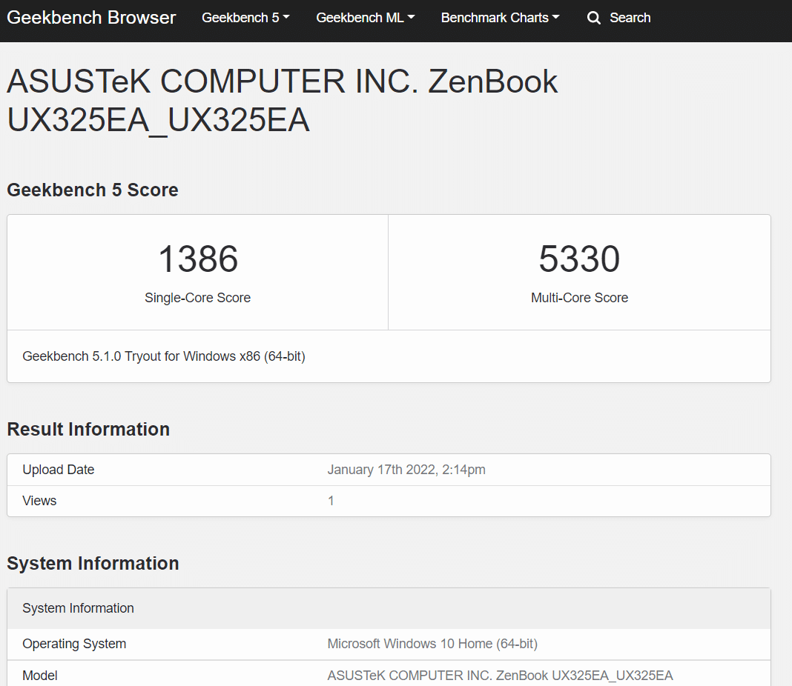Click the Views row label
The width and height of the screenshot is (792, 686).
coord(39,501)
